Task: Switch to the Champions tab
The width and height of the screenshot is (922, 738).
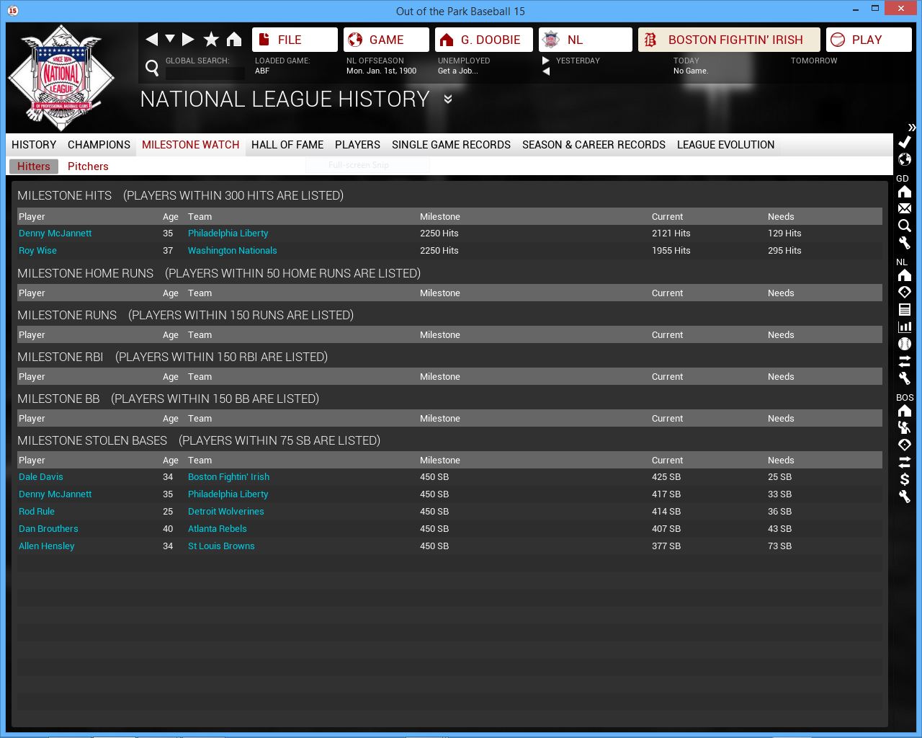Action: tap(99, 145)
